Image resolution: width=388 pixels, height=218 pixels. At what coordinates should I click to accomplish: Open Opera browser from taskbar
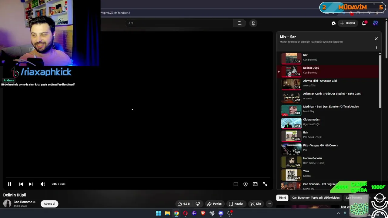tap(185, 213)
